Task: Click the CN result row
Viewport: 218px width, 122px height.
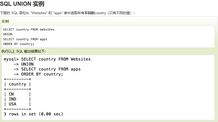Action: [x=17, y=94]
